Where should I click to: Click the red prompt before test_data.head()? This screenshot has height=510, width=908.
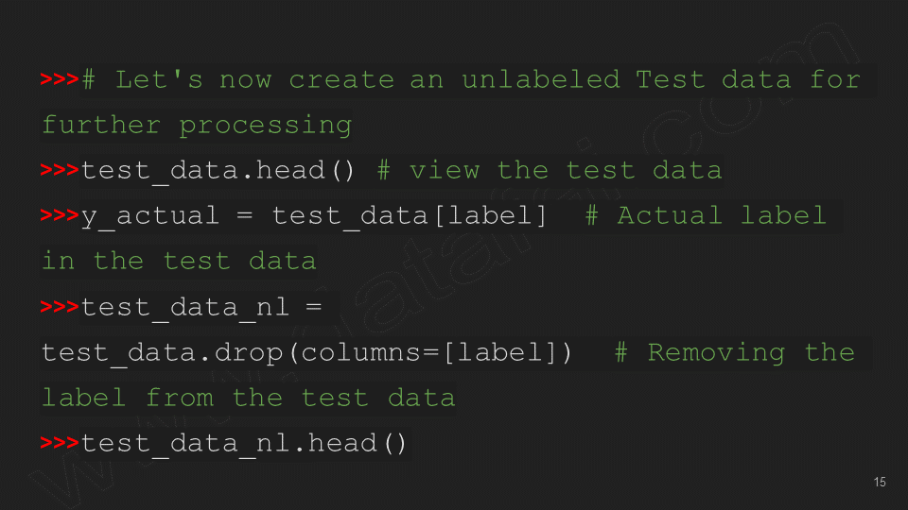click(60, 171)
